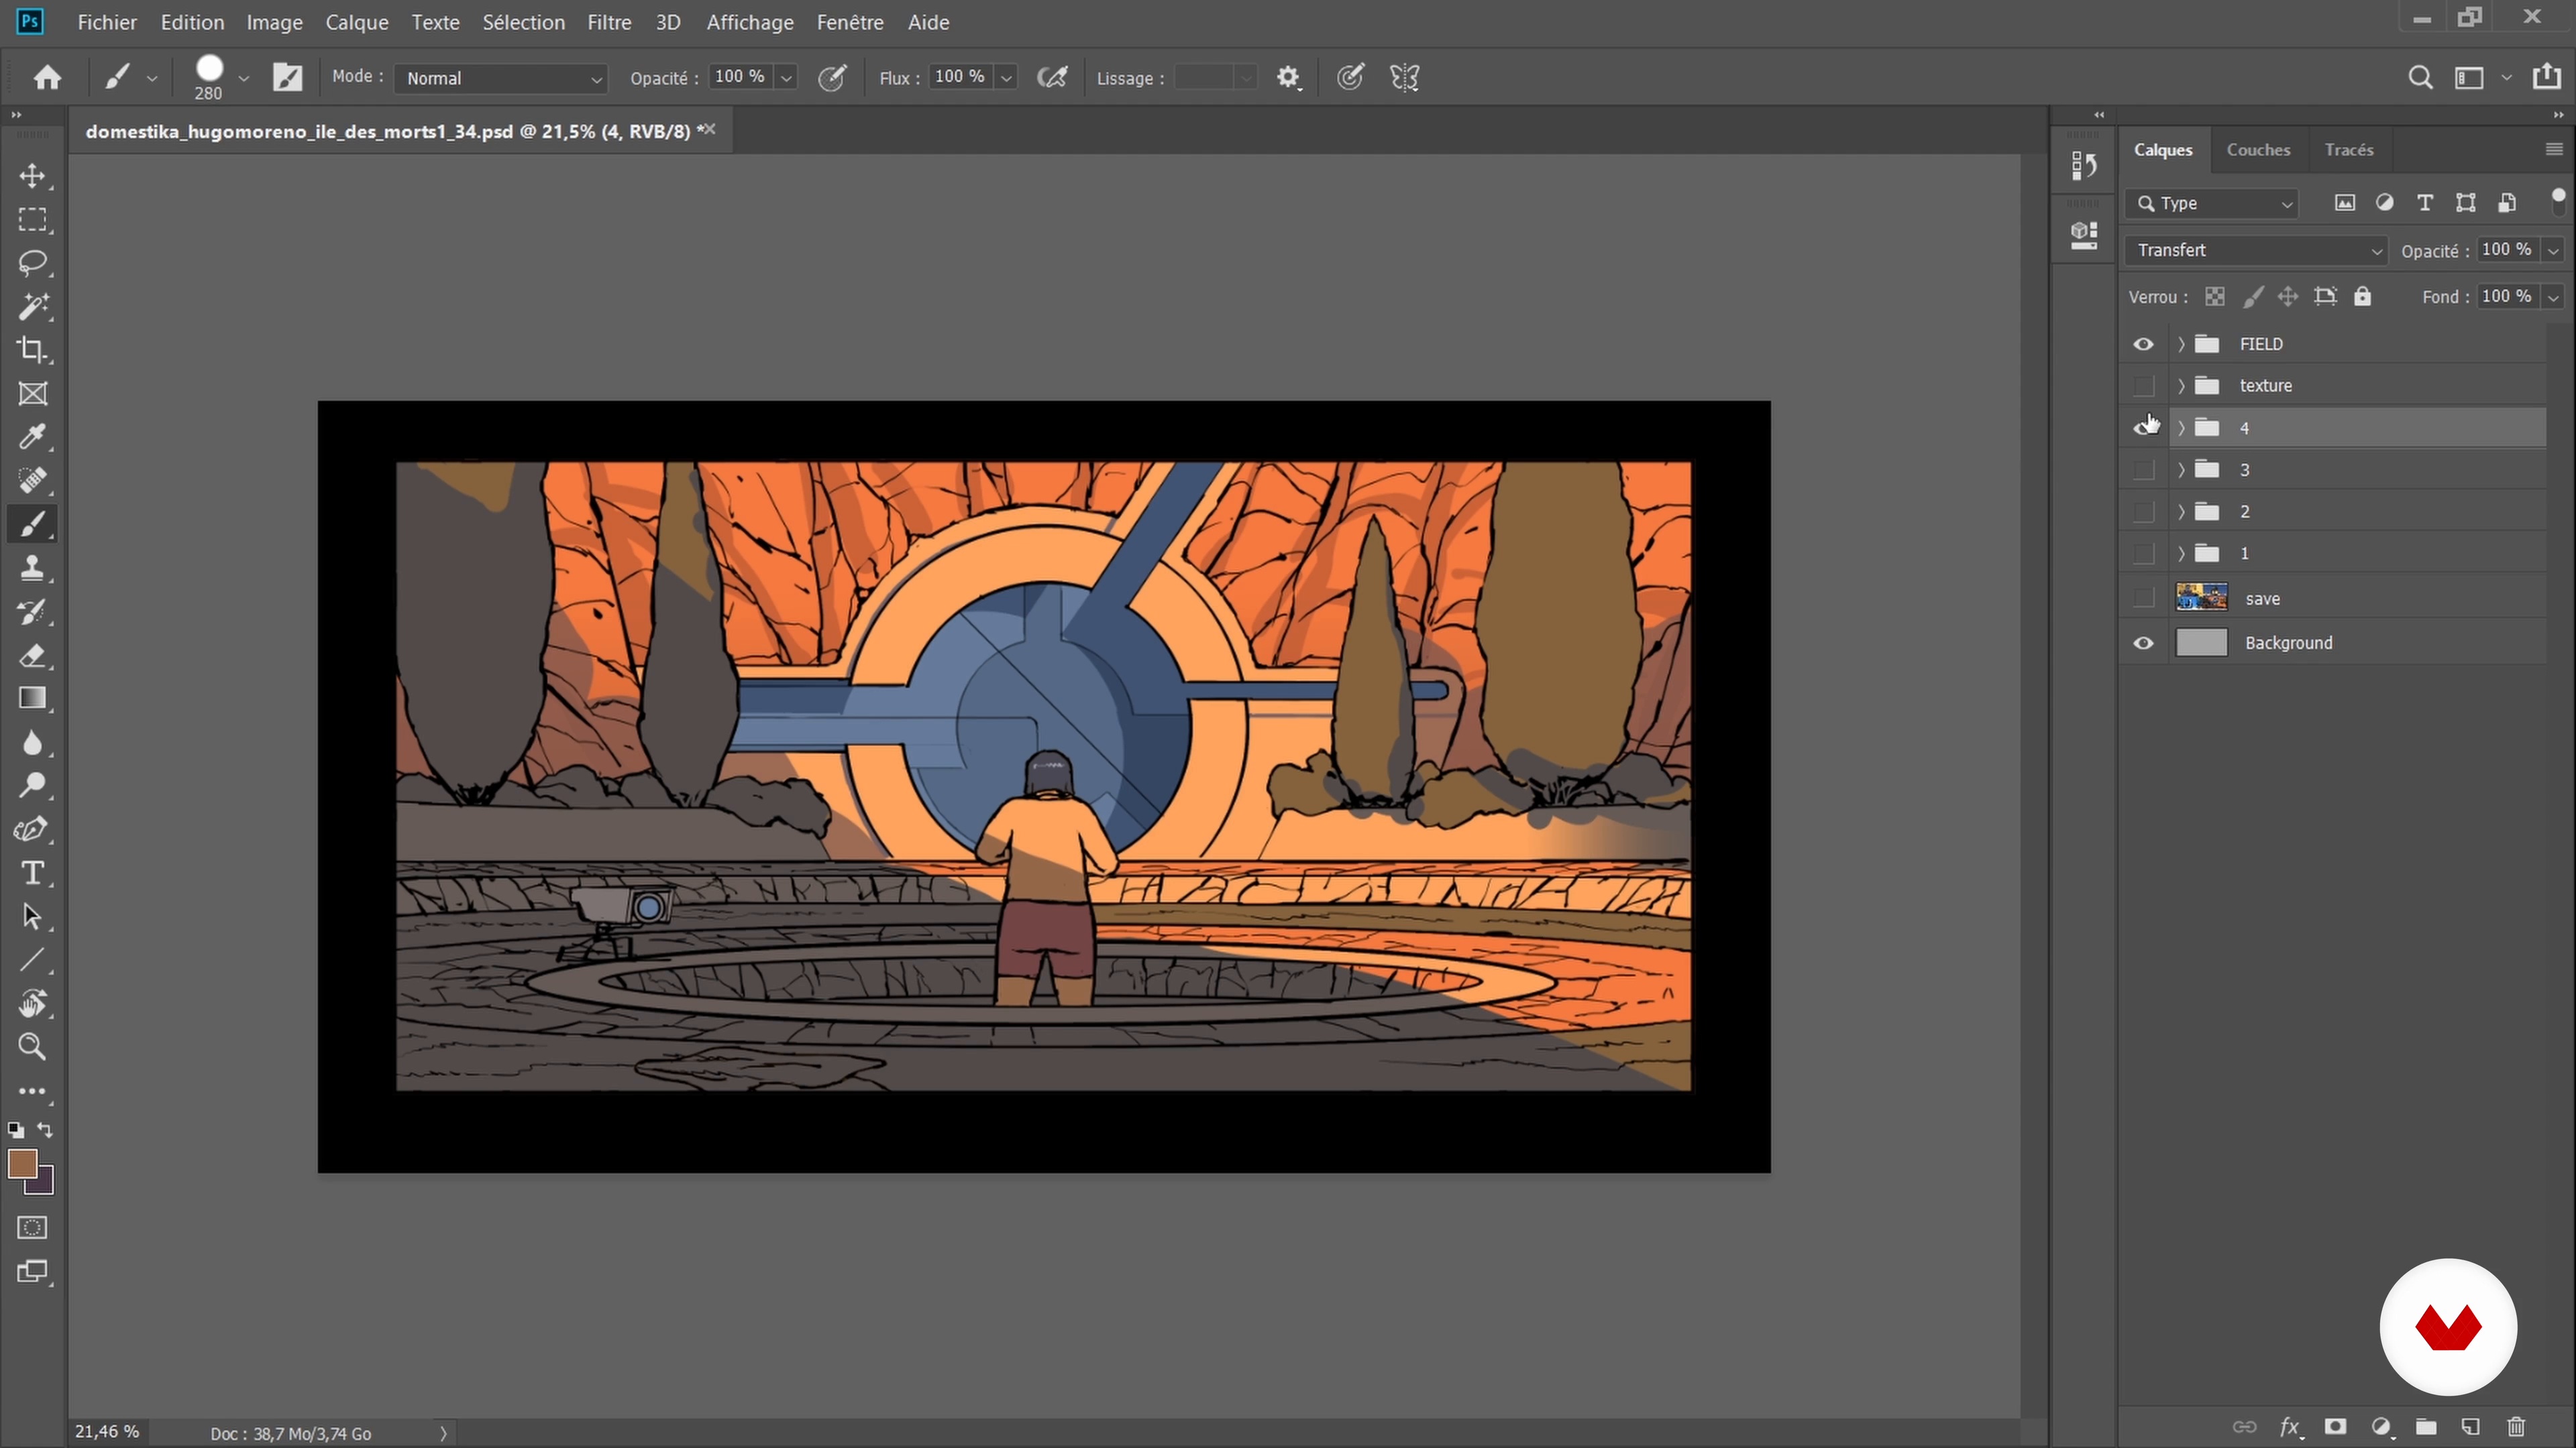Viewport: 2576px width, 1448px height.
Task: Click the foreground color swatch
Action: (21, 1163)
